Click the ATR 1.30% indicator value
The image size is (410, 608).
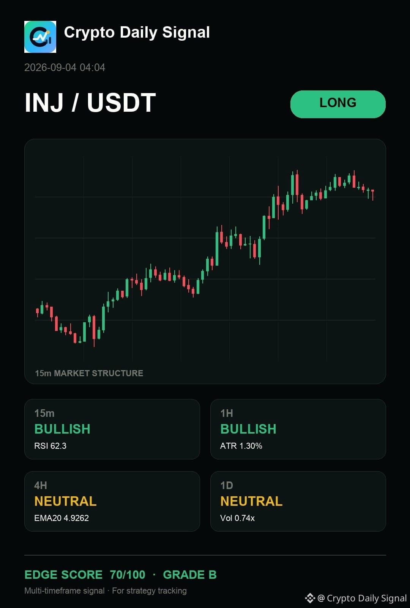241,446
